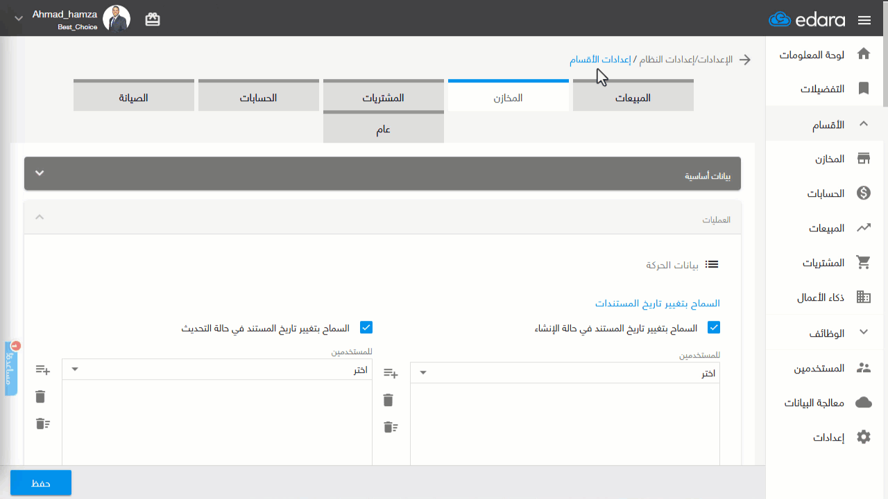Delete all users from on-creation (الإنشاء) list
The width and height of the screenshot is (888, 499).
point(391,427)
